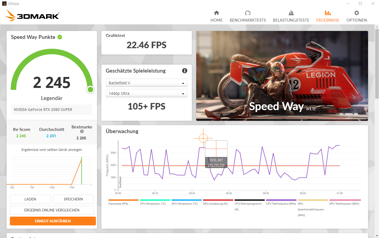Click Ergebnisse vom selben Gerät anzeigen text
The image size is (379, 238).
click(52, 150)
